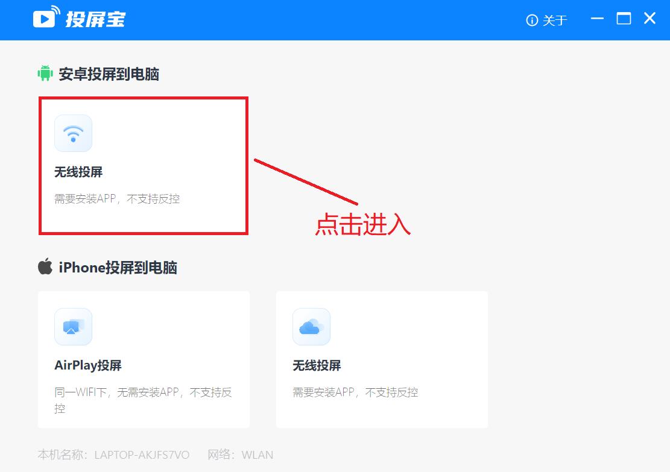Open the iPhone 无线投屏 card
Image resolution: width=670 pixels, height=472 pixels.
382,359
